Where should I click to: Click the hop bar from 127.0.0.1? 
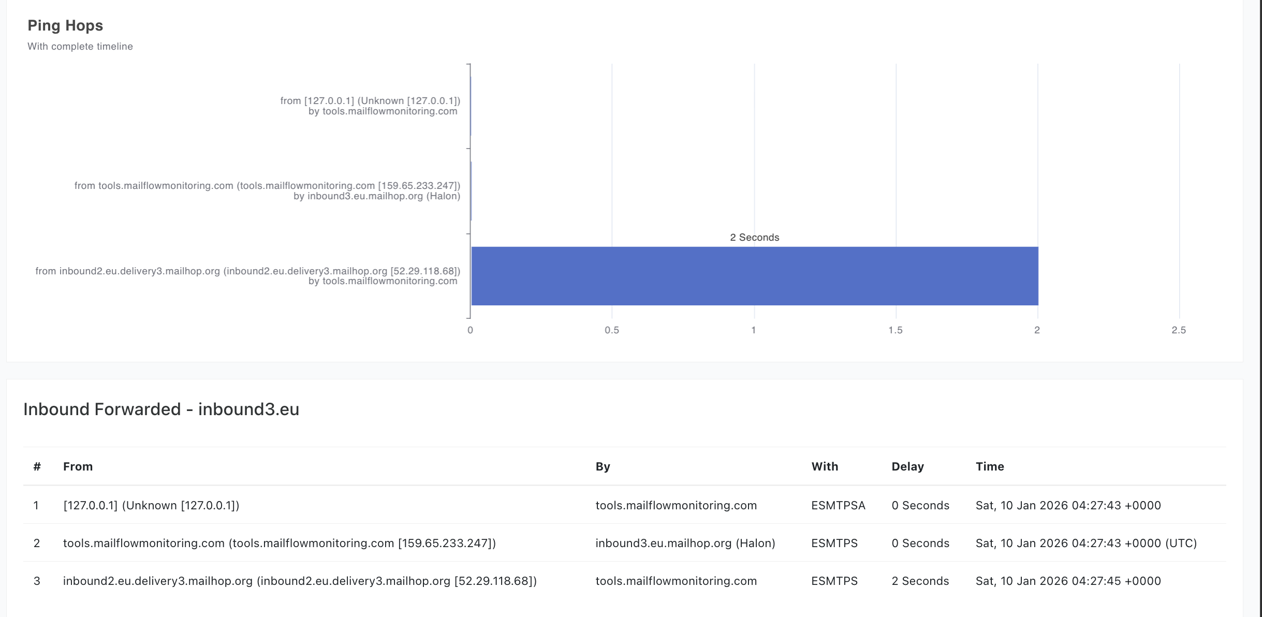(471, 105)
